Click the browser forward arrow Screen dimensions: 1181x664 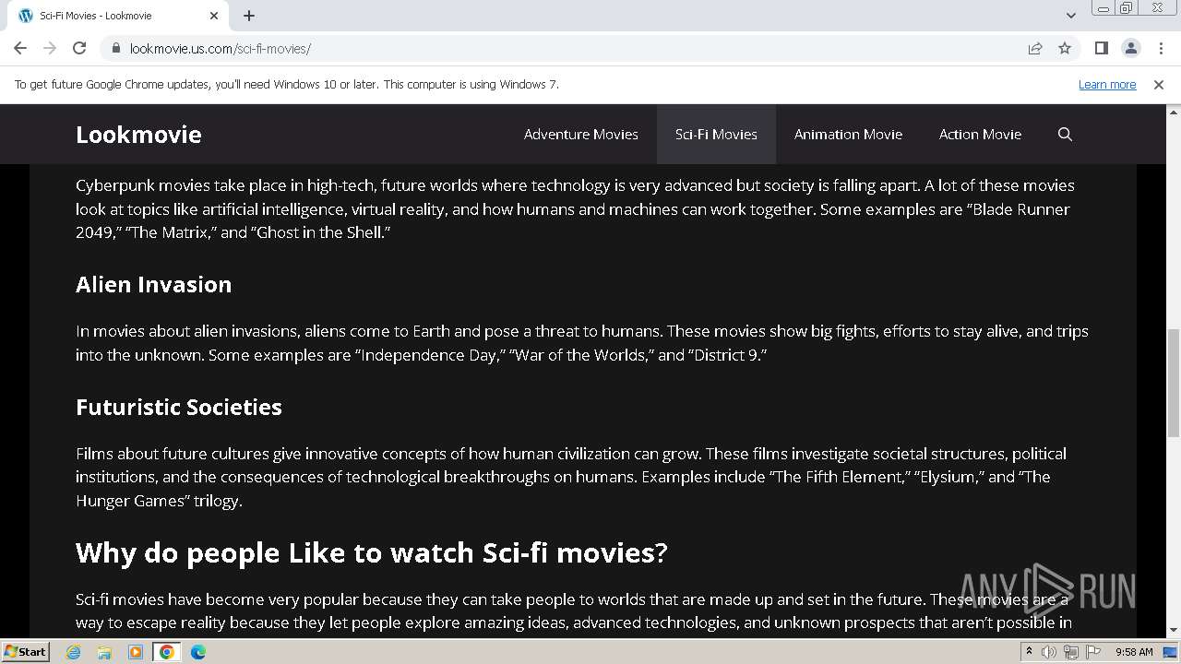[x=50, y=48]
